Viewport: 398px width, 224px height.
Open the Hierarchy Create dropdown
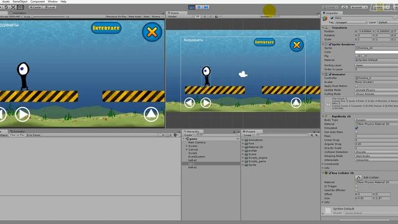(189, 135)
